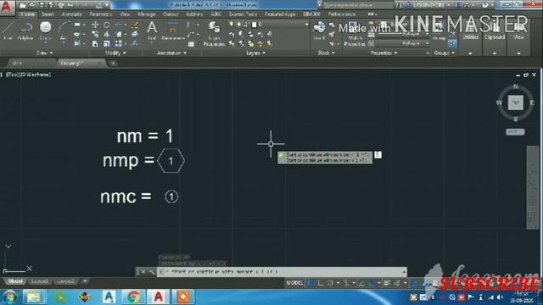Insert a Table from Annotation panel
The width and height of the screenshot is (543, 305).
tap(191, 44)
